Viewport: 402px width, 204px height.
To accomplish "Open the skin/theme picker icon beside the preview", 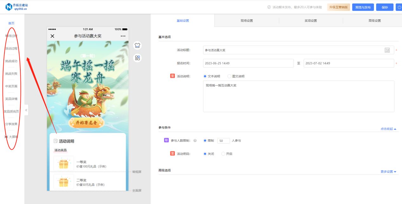I will pyautogui.click(x=138, y=45).
